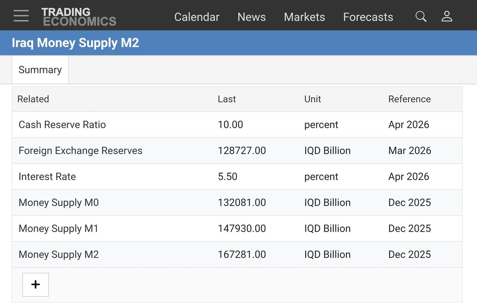The width and height of the screenshot is (477, 308).
Task: Open the Calendar menu
Action: point(197,17)
